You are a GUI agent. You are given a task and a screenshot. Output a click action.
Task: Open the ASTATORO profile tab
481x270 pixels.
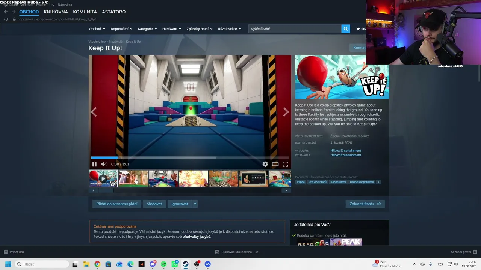click(114, 12)
